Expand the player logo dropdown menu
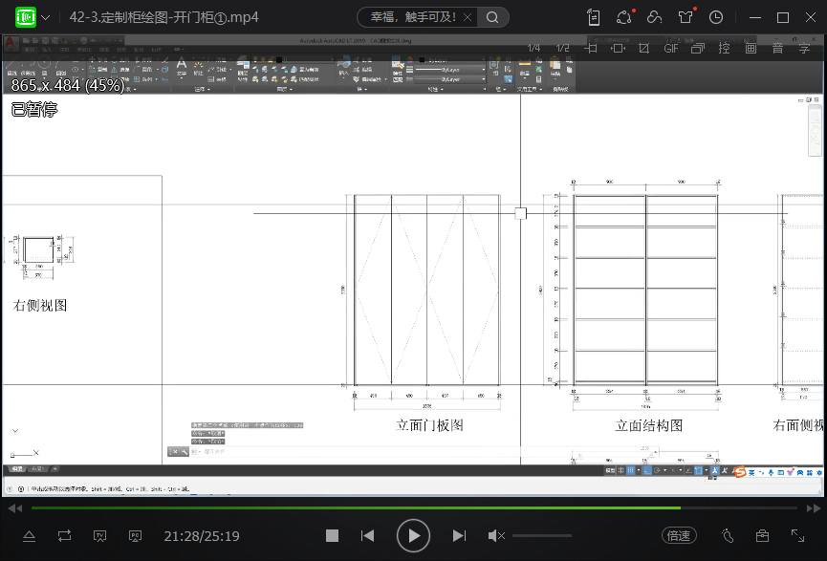Viewport: 827px width, 561px height. [46, 17]
